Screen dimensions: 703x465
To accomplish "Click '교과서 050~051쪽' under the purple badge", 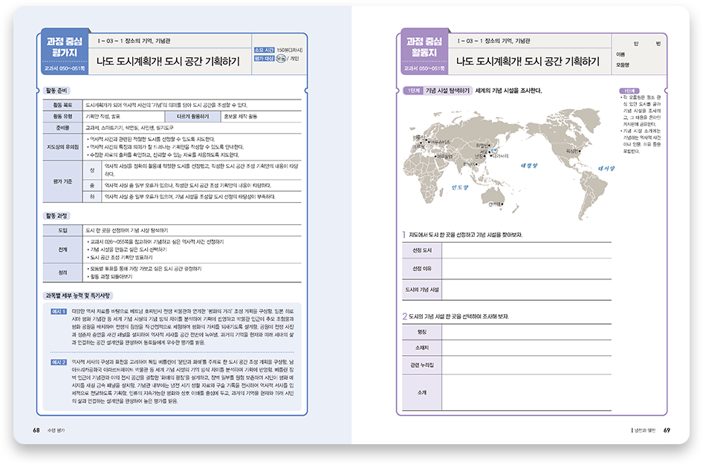I will (424, 68).
